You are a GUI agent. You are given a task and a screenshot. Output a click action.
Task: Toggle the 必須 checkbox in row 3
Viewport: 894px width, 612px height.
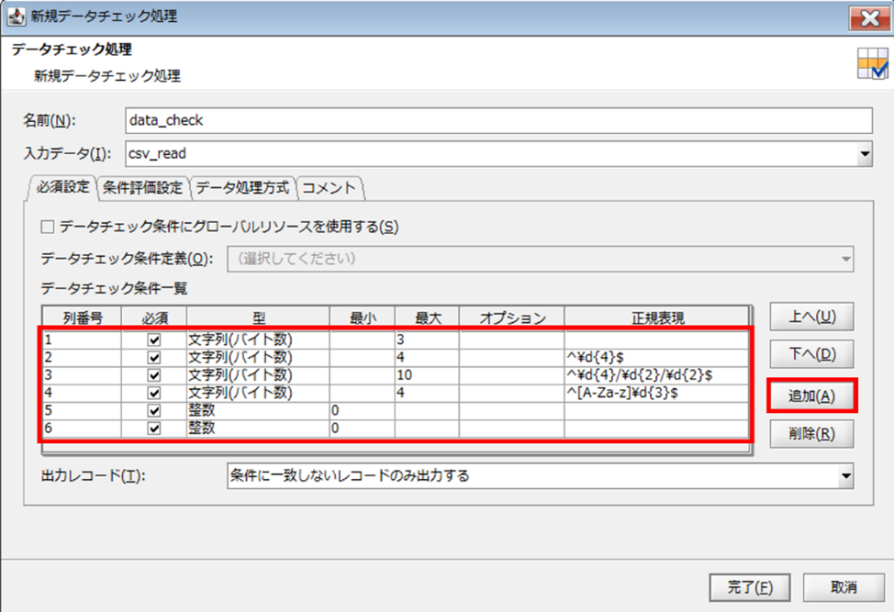[x=153, y=374]
